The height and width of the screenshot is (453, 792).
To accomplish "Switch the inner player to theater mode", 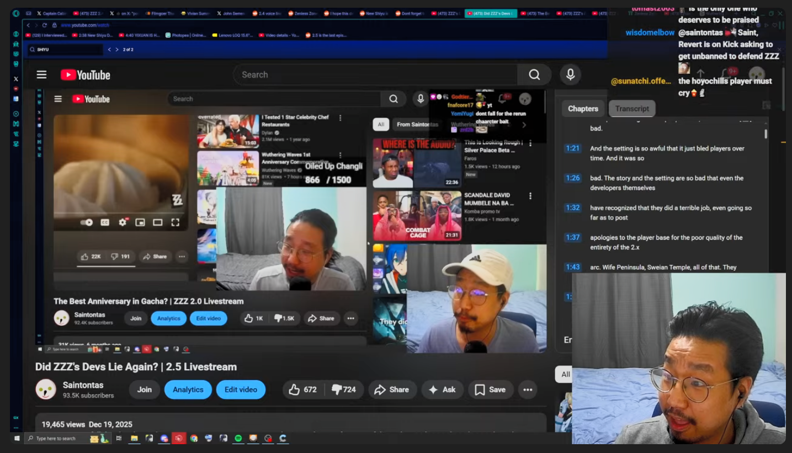I will click(158, 222).
